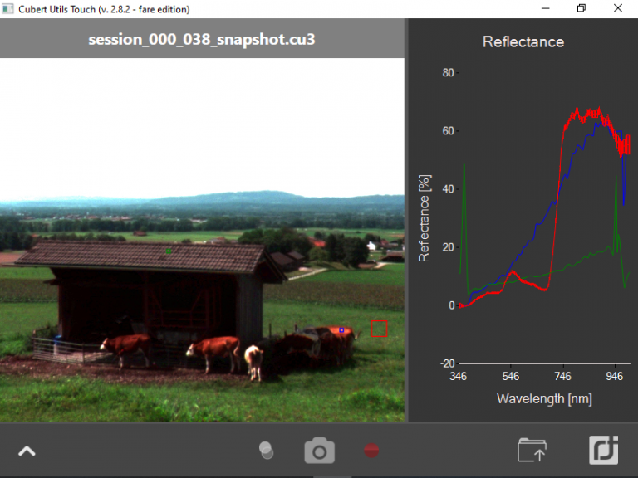Screen dimensions: 638x478
Task: Click the Cubert Utils Touch title bar app icon
Action: [x=7, y=9]
